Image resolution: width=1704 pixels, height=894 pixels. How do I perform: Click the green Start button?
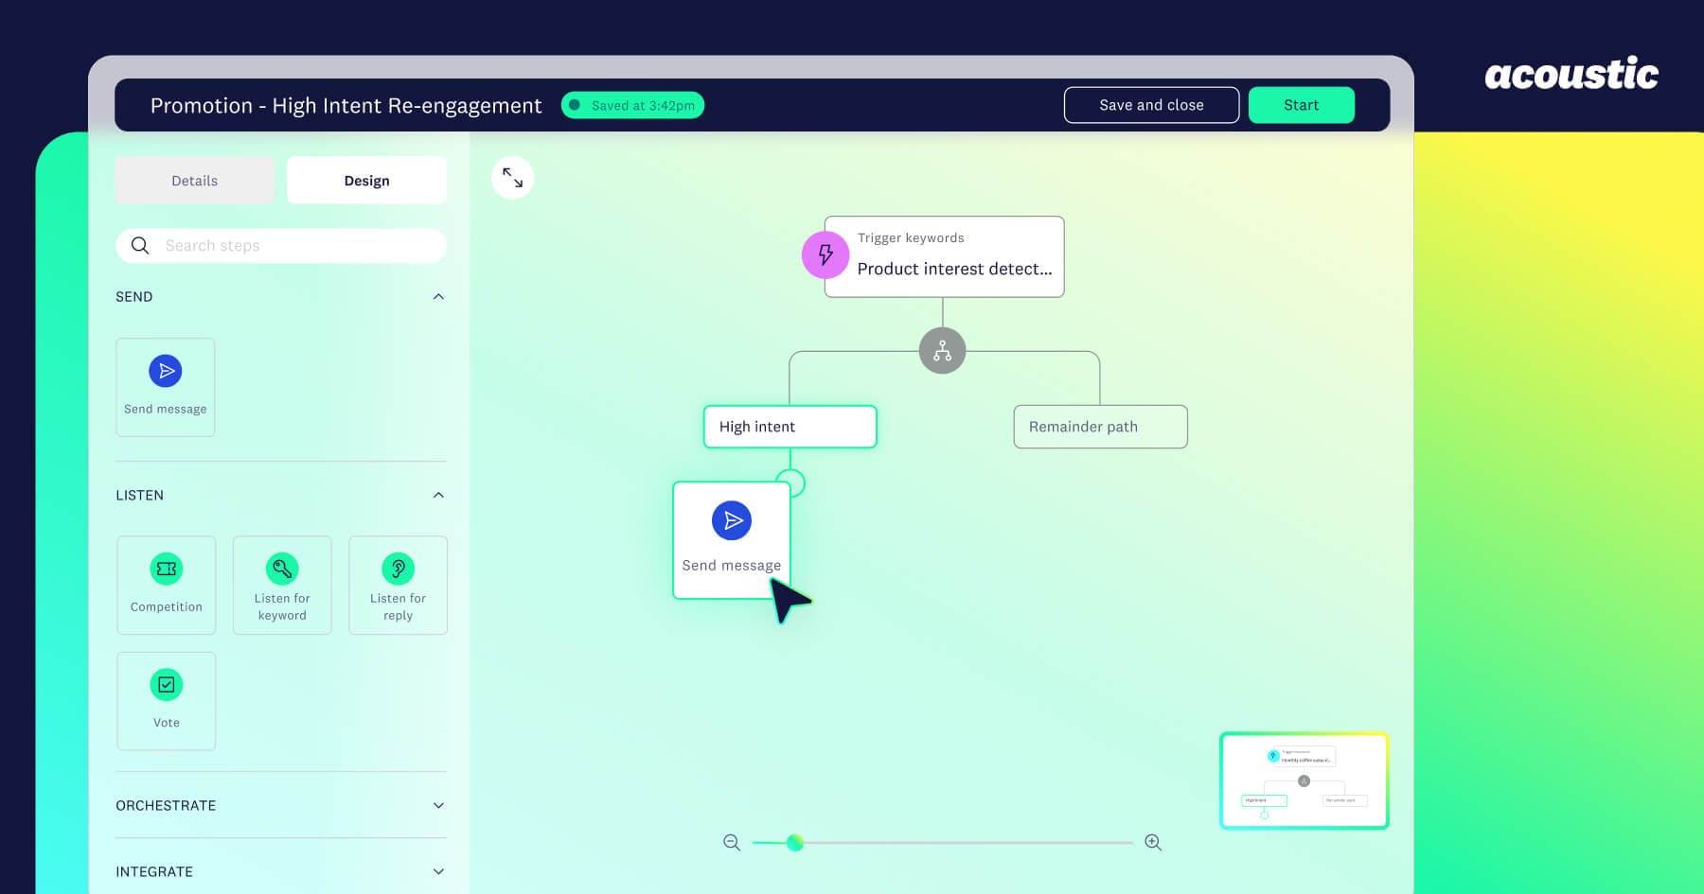(1301, 105)
